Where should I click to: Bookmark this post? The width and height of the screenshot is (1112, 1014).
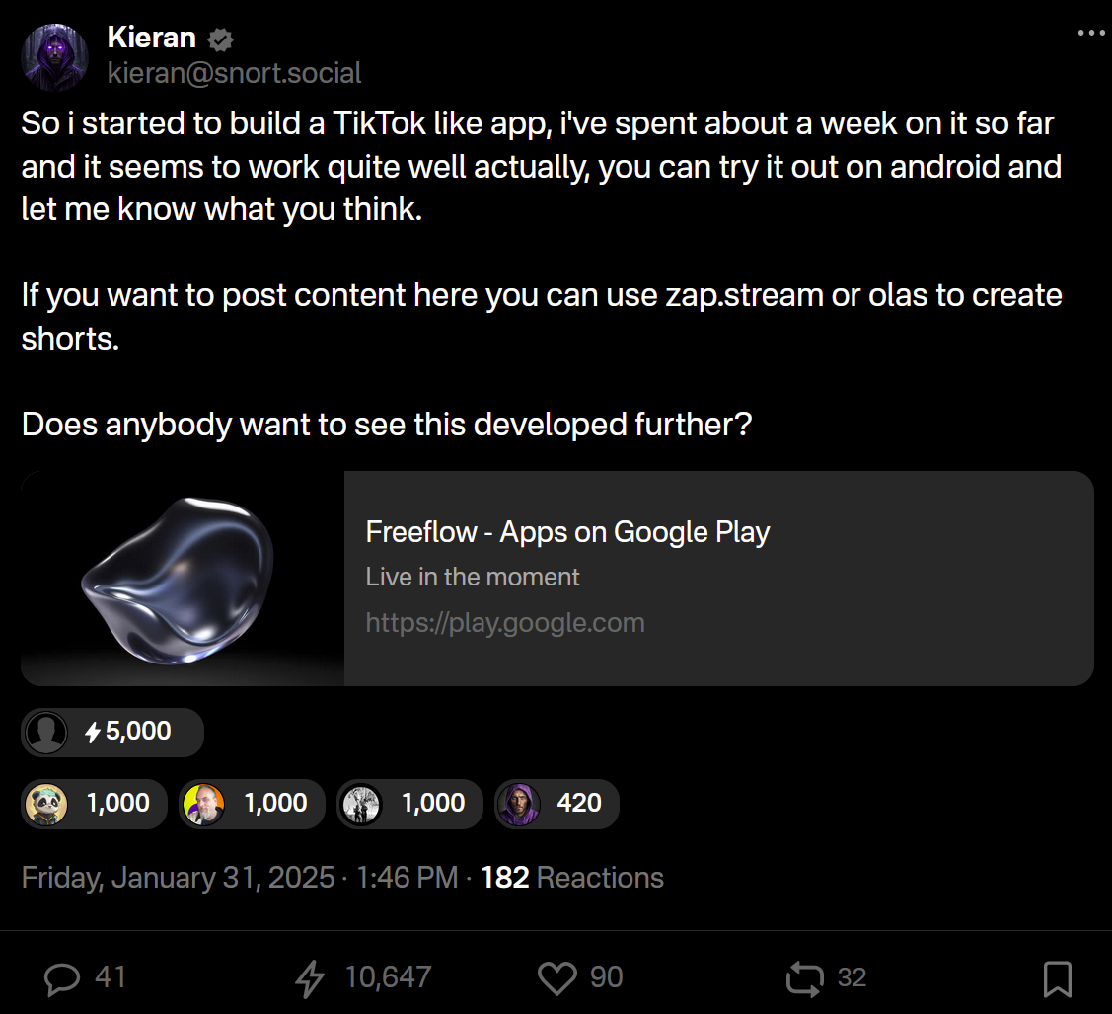(1057, 977)
